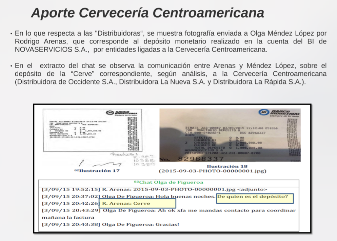Click the 2015-09-03-PHOTO-00000001.jpg filename caption
The height and width of the screenshot is (241, 337).
[213, 171]
